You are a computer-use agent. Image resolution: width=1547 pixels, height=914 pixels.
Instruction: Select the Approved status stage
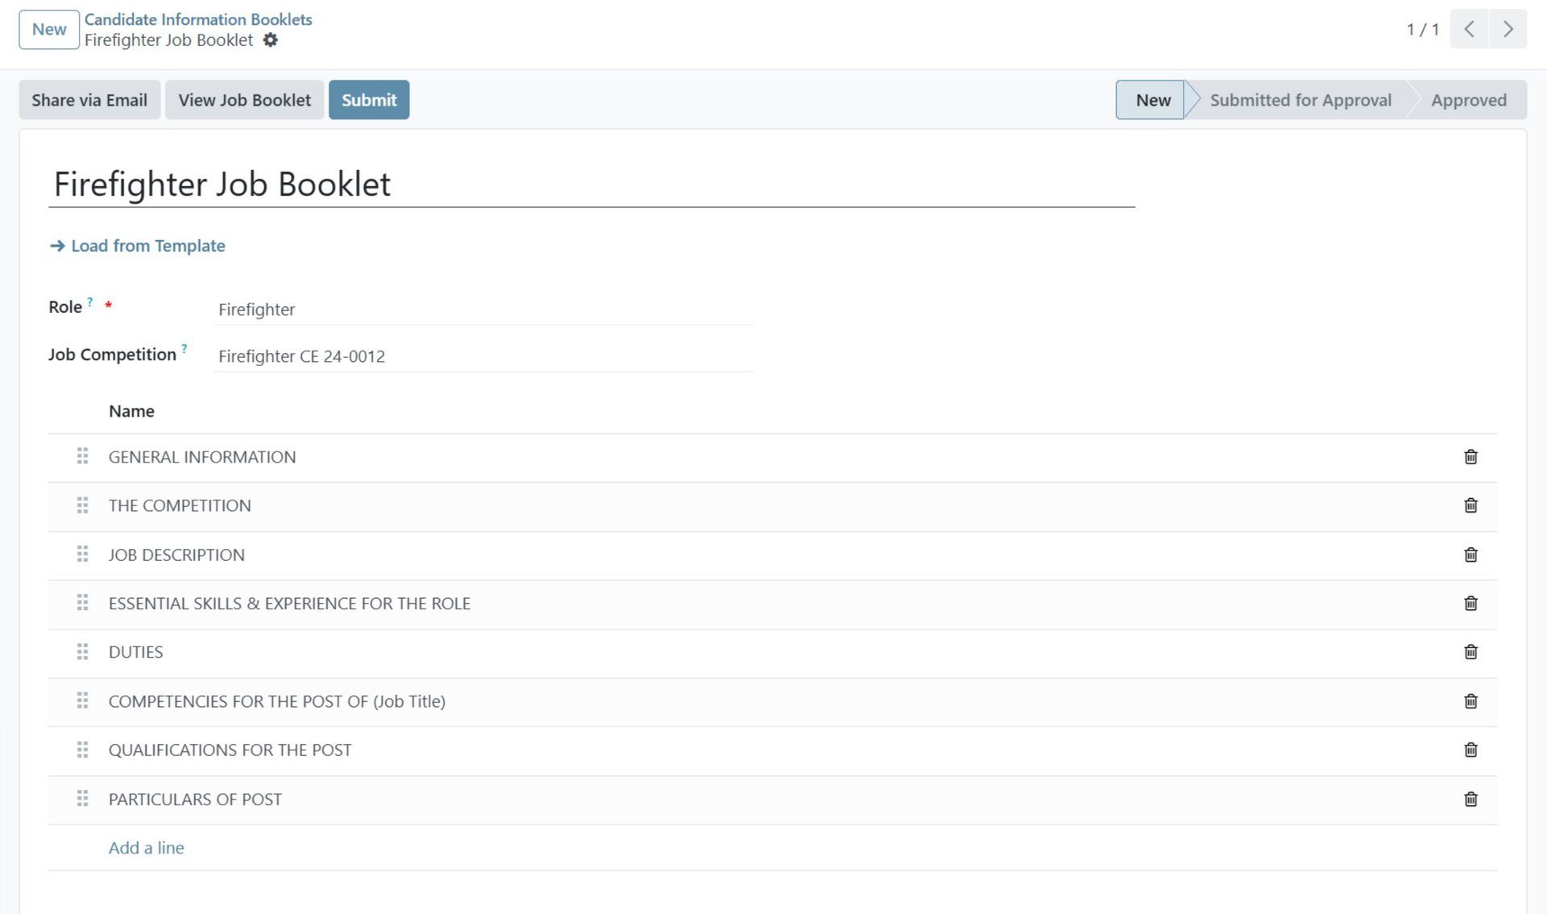(x=1468, y=100)
